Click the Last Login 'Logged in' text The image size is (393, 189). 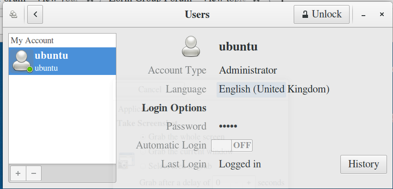(240, 164)
